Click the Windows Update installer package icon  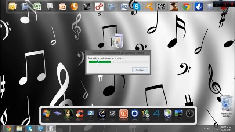(x=117, y=41)
